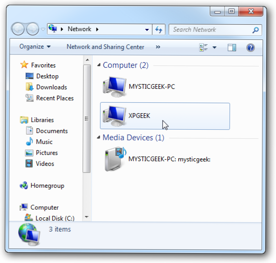Image resolution: width=276 pixels, height=263 pixels.
Task: Collapse the Media Devices (1) group
Action: [x=99, y=138]
